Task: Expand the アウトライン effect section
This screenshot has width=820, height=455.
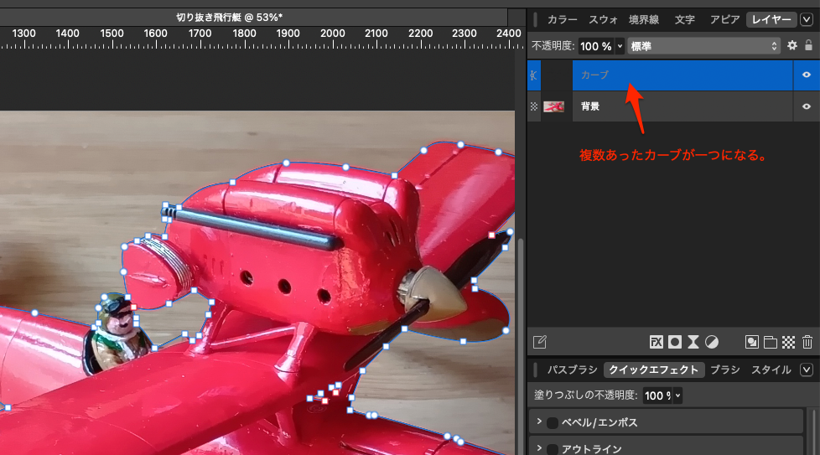Action: 539,448
